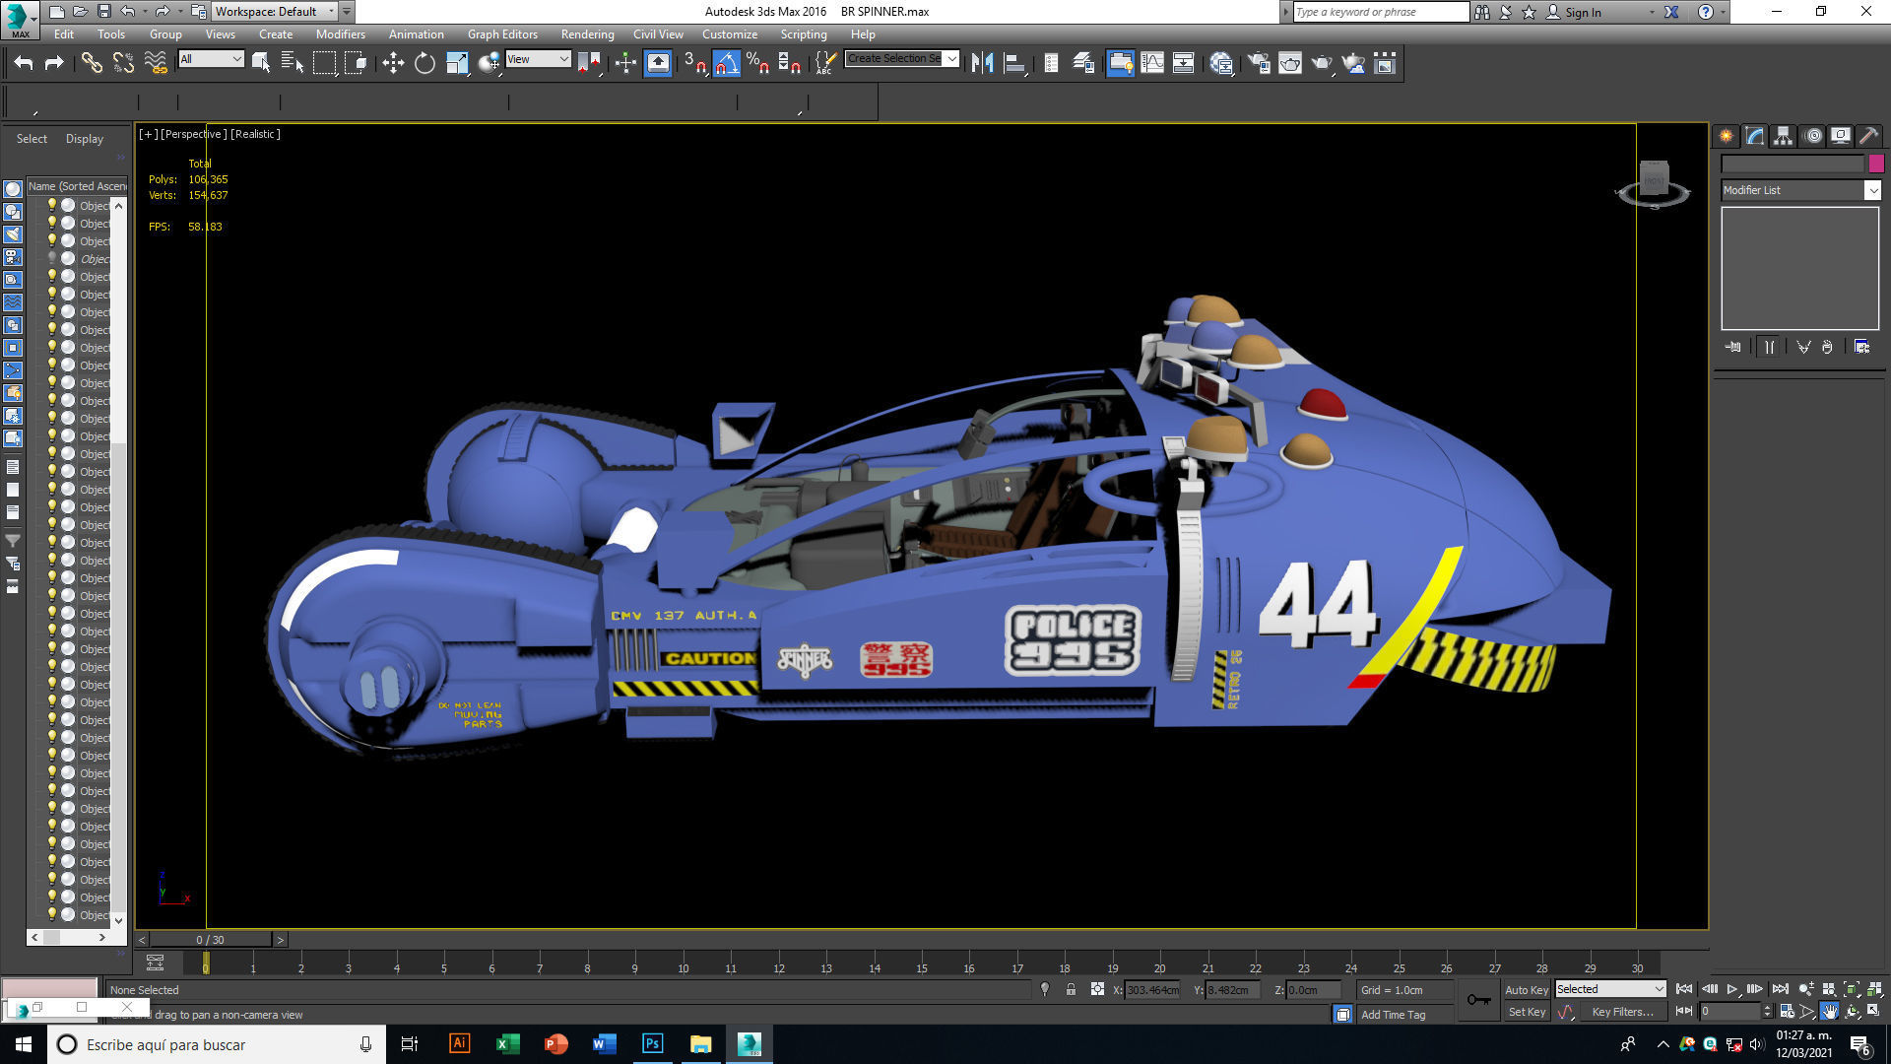Click the Key Filters... button

coord(1622,1012)
